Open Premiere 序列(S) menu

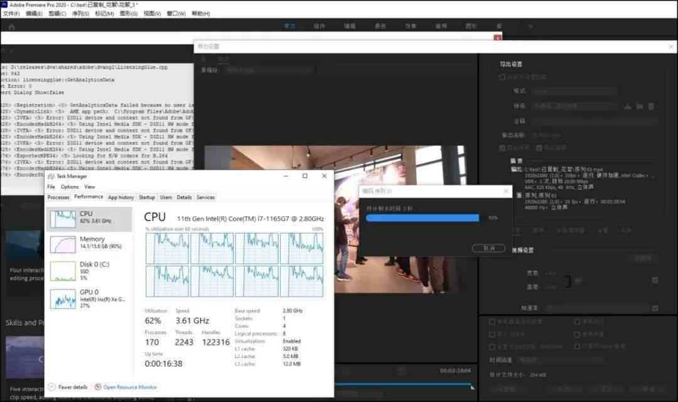(80, 14)
